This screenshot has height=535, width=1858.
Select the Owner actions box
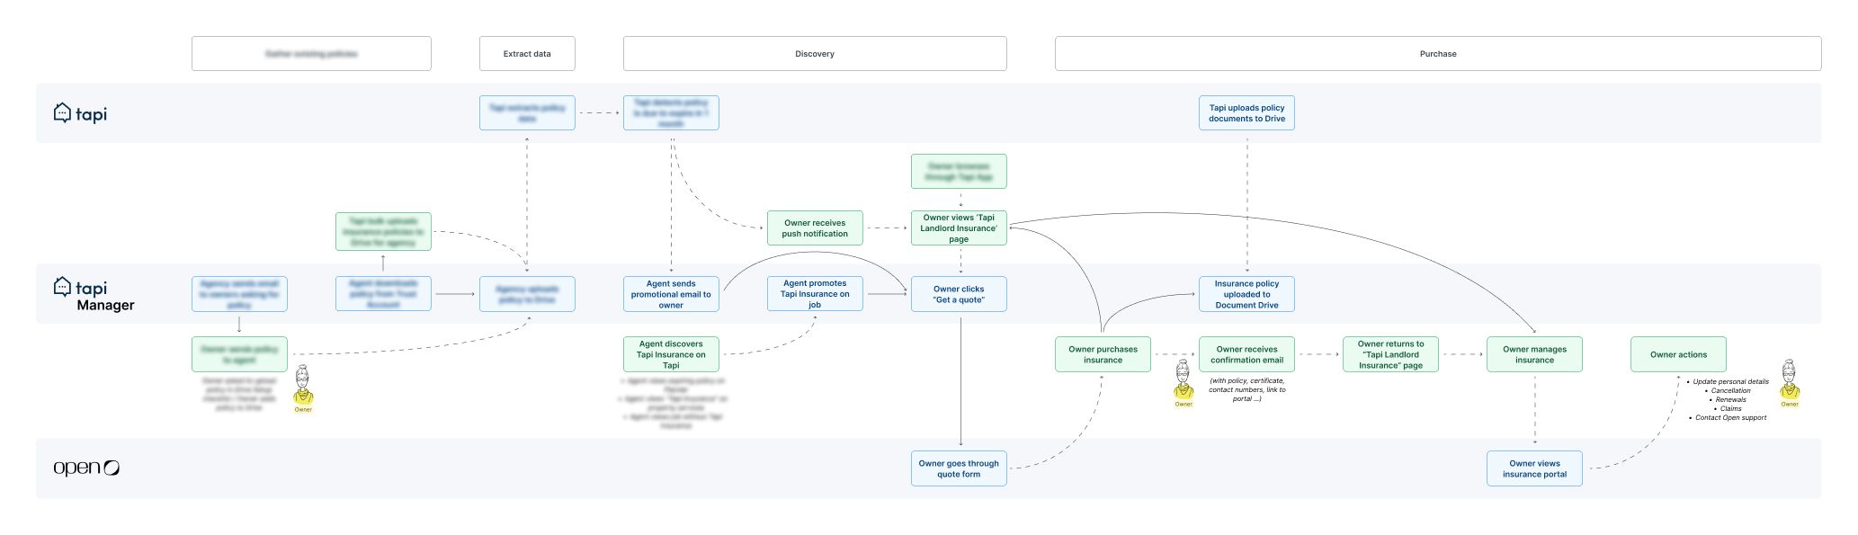[x=1678, y=354]
